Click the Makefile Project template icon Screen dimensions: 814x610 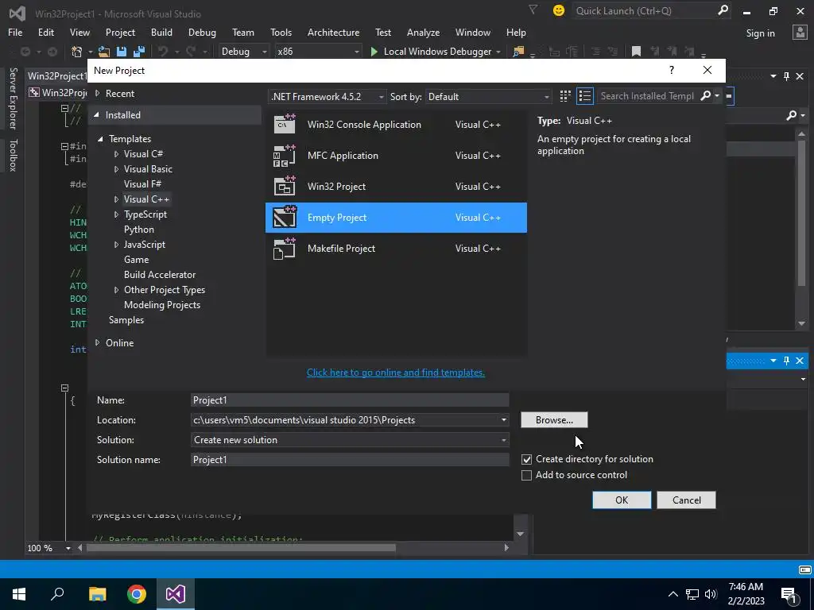coord(285,249)
